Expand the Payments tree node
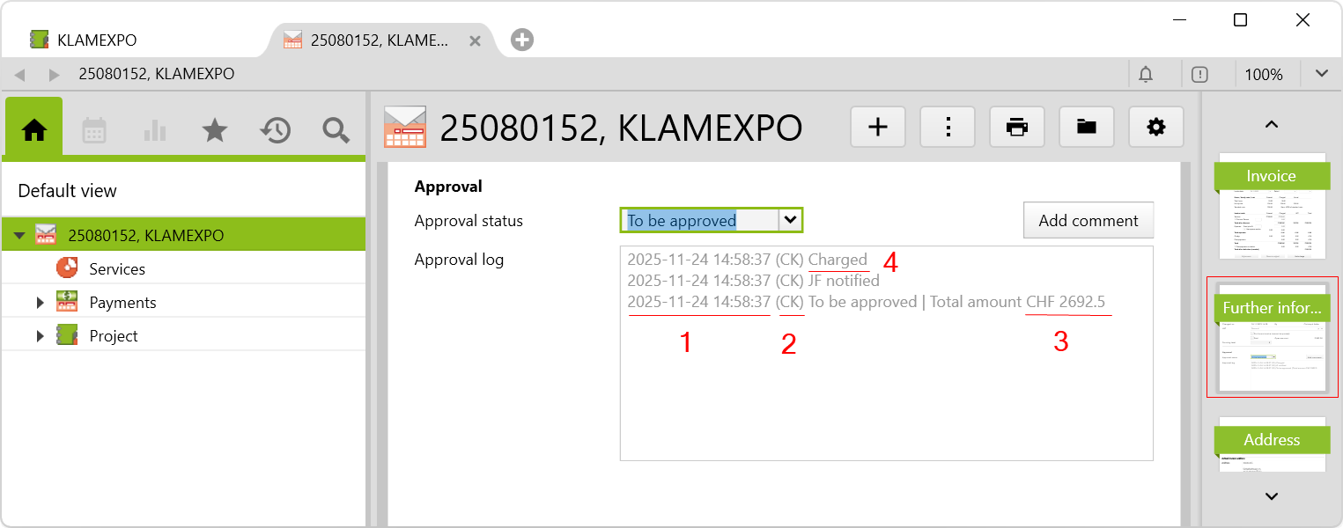Screen dimensions: 1343x528 click(x=40, y=303)
